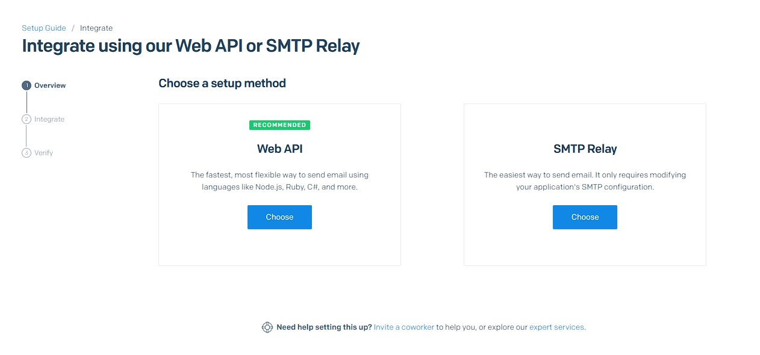Click the Web API description text
Image resolution: width=760 pixels, height=355 pixels.
click(279, 181)
